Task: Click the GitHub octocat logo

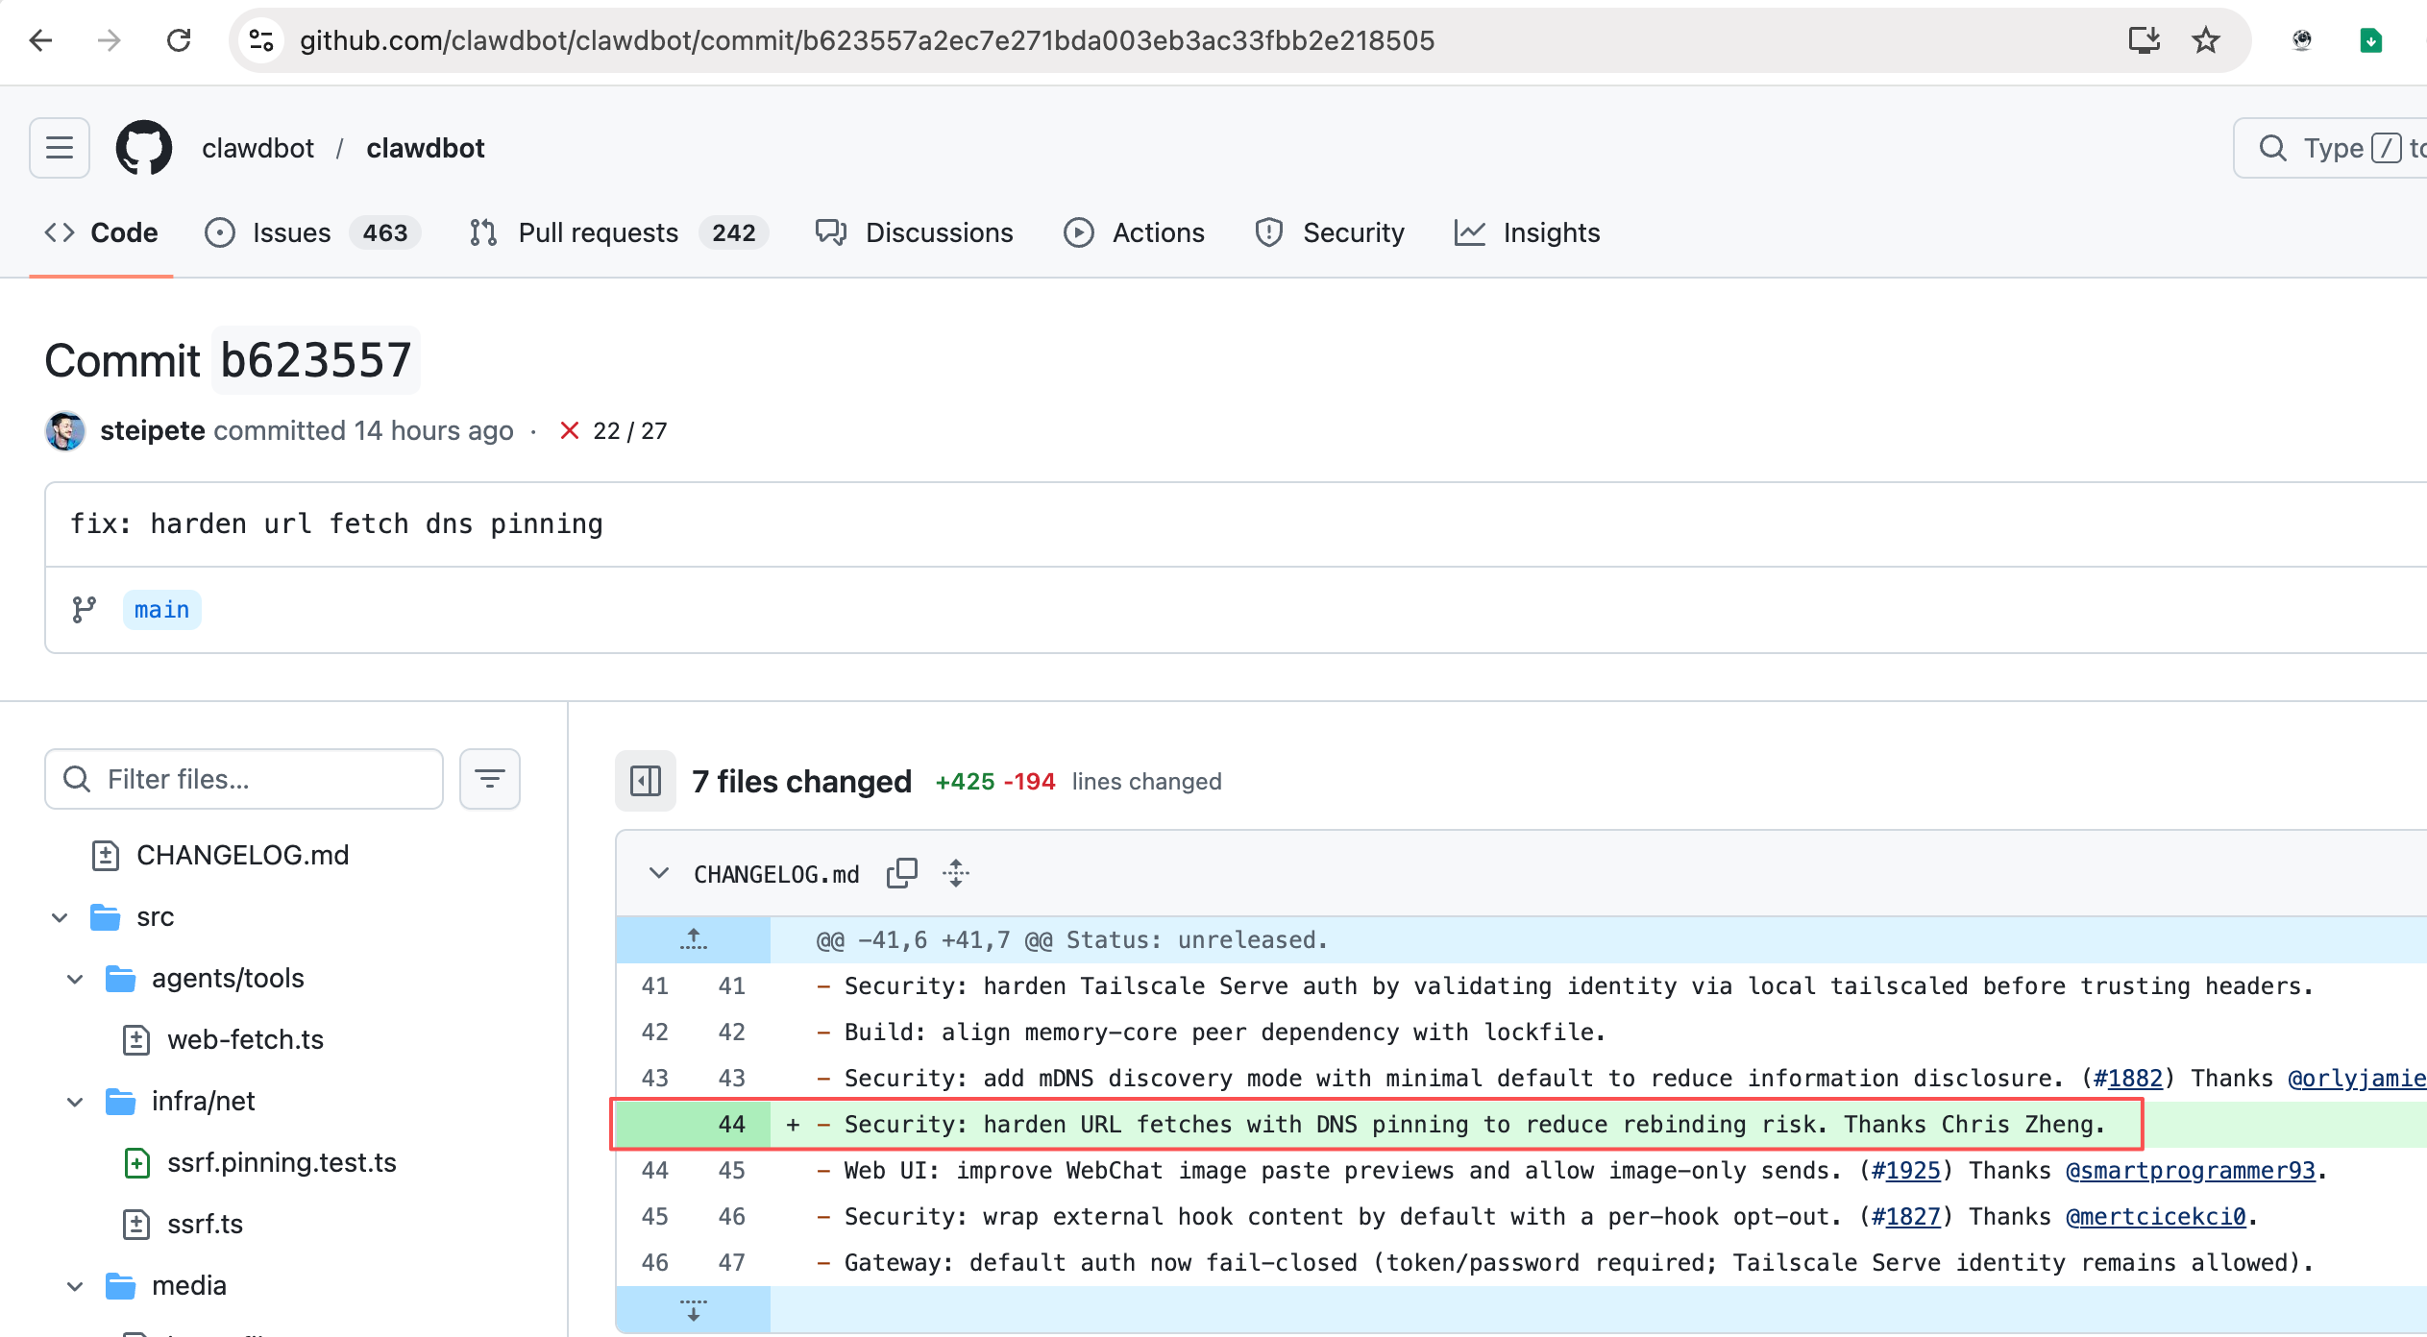Action: point(144,148)
